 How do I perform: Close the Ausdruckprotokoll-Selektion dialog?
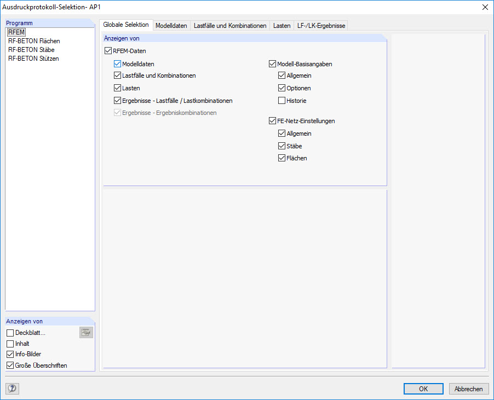tap(485, 7)
